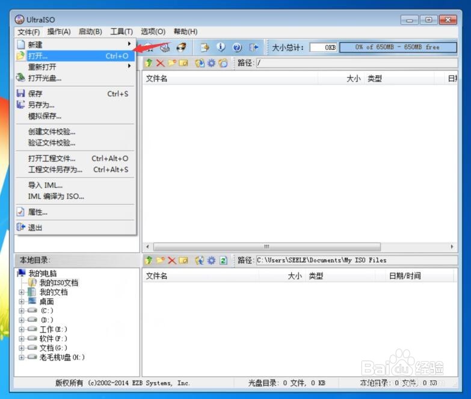
Task: Expand the 工作 (E:) drive node
Action: (21, 329)
